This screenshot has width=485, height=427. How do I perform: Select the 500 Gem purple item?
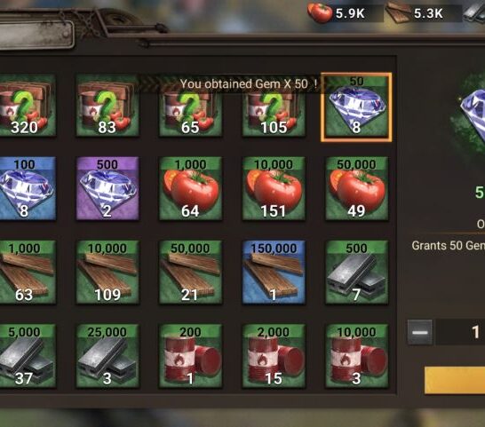107,188
